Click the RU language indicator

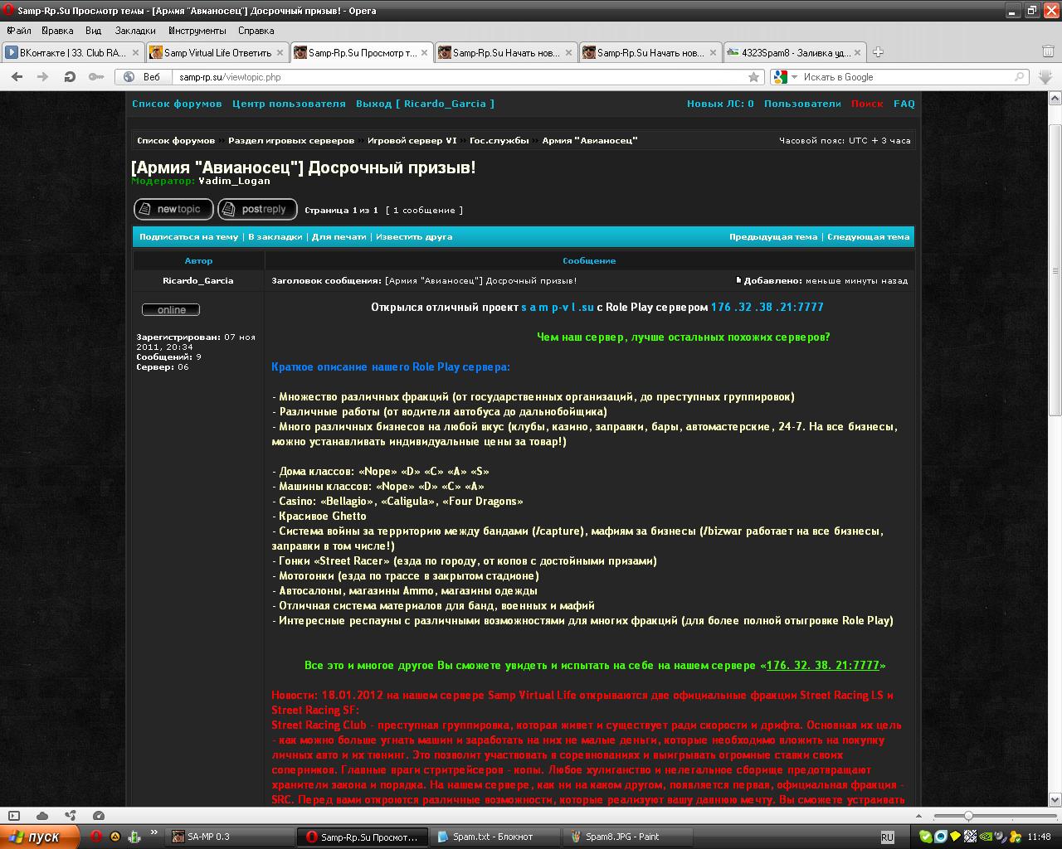(887, 837)
